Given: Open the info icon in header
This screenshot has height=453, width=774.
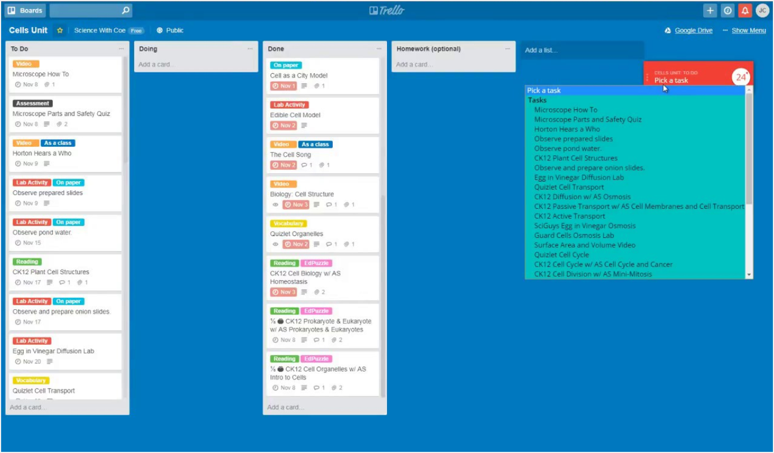Looking at the screenshot, I should [x=728, y=10].
